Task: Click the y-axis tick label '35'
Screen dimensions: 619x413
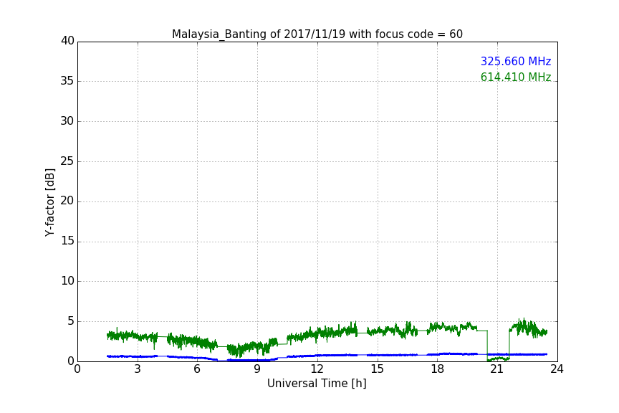Action: coord(67,81)
